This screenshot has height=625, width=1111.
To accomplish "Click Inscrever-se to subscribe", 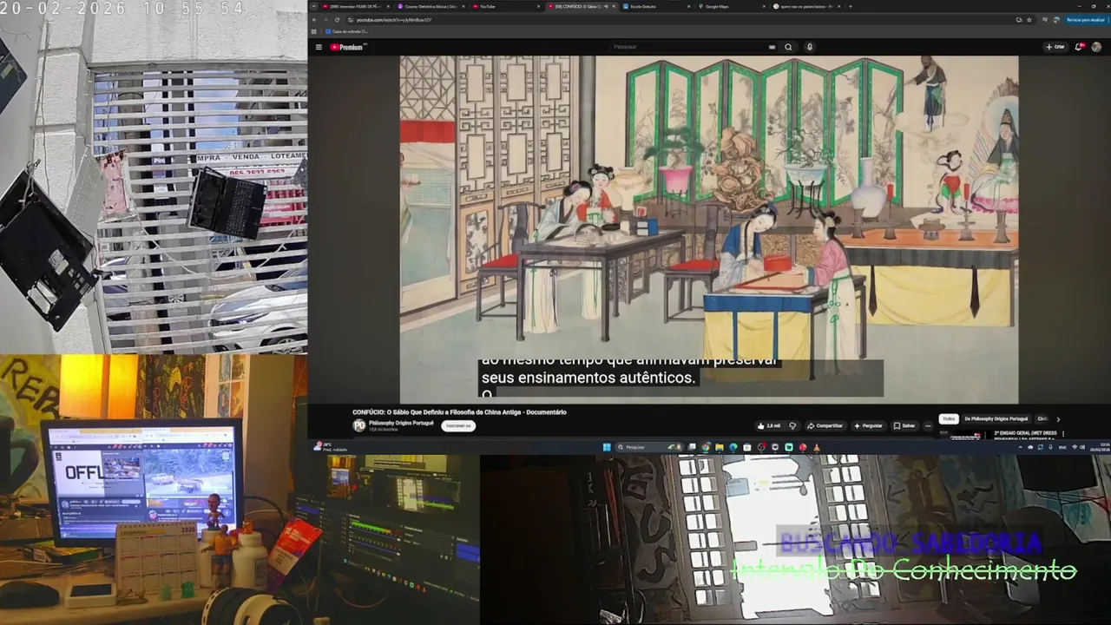I will tap(458, 425).
